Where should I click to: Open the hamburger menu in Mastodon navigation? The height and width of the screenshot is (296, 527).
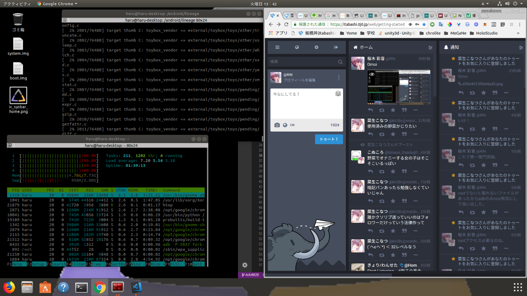click(x=277, y=47)
